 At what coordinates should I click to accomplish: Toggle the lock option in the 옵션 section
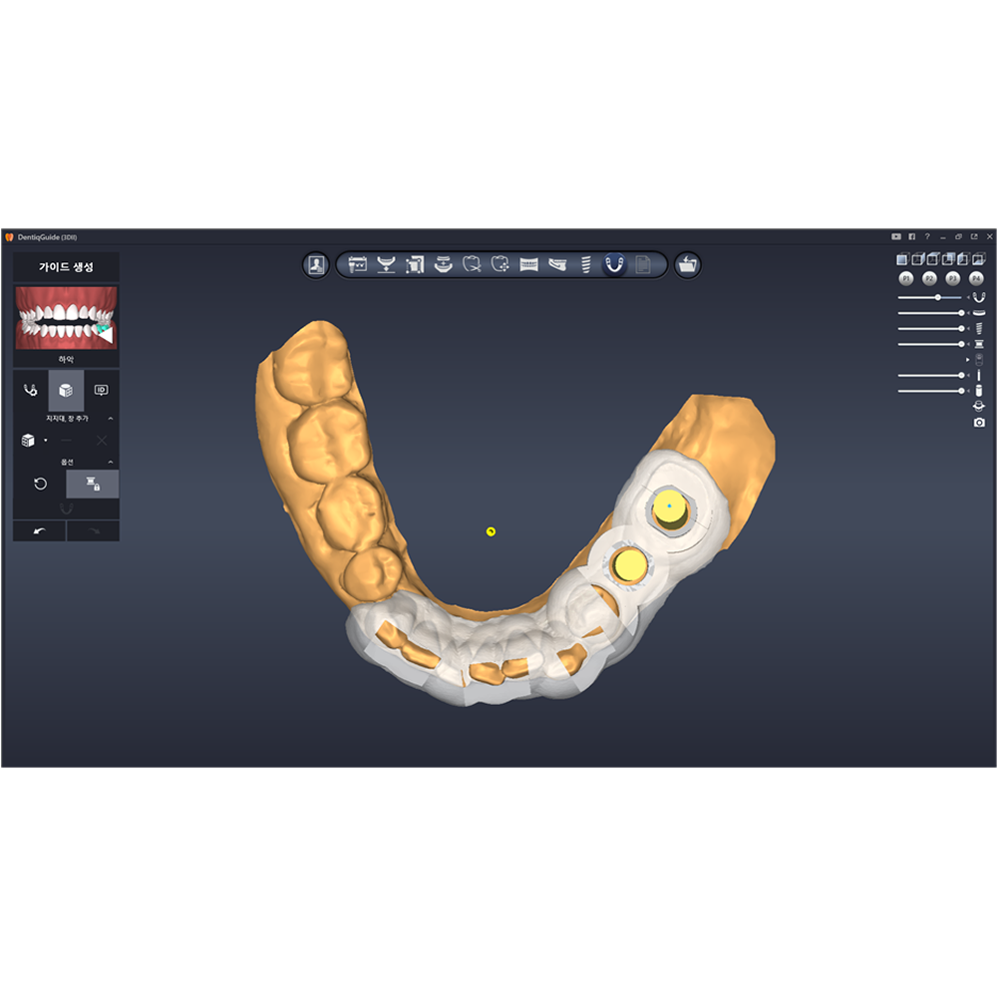point(91,483)
